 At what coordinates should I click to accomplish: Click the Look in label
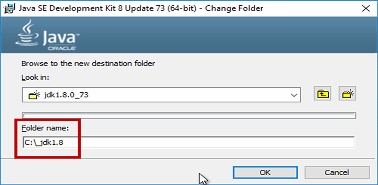(35, 77)
